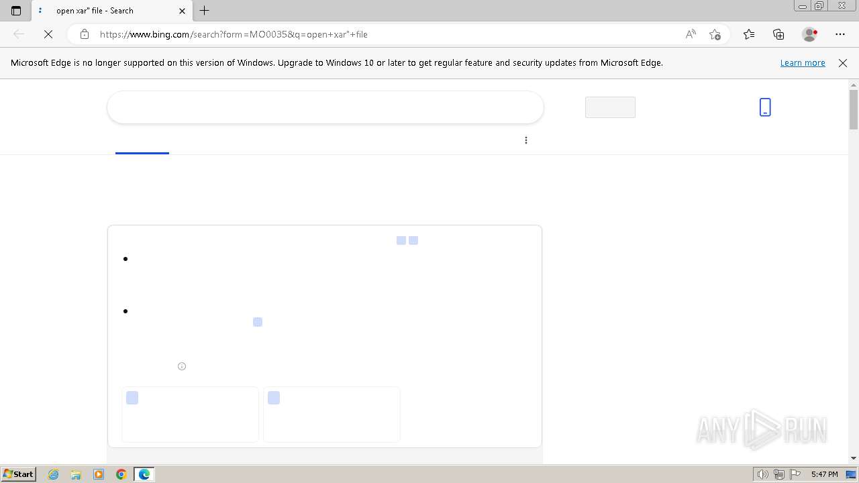Close the 'open xar" file - Search' tab
Image resolution: width=859 pixels, height=483 pixels.
point(182,11)
